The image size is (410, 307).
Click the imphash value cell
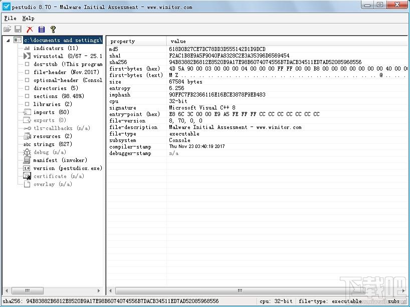[217, 94]
